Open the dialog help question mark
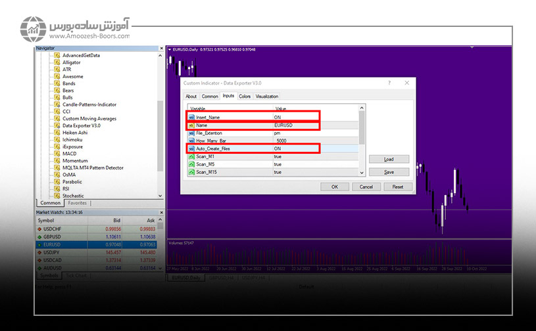Image resolution: width=536 pixels, height=331 pixels. coord(389,83)
